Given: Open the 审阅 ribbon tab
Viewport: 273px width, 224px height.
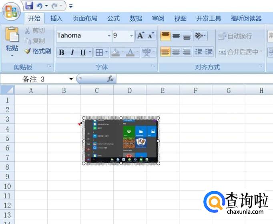Looking at the screenshot, I should tap(158, 18).
